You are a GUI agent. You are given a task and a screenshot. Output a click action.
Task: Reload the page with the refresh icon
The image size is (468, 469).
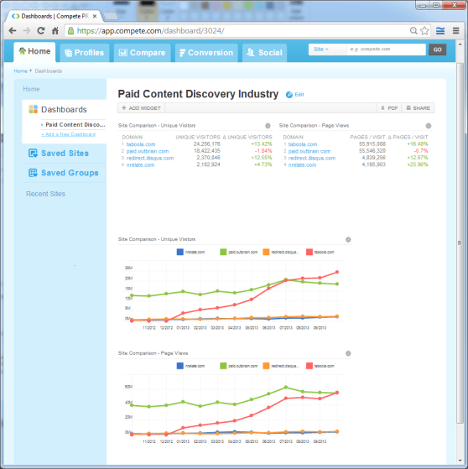[41, 30]
